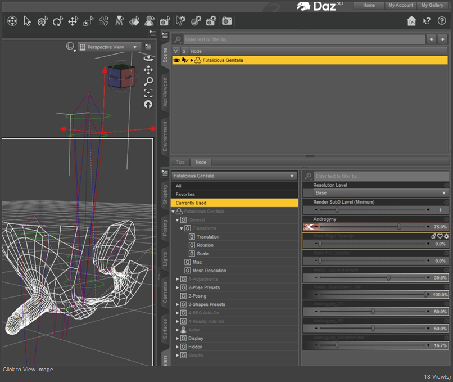
Task: Click the Reset view arrow control
Action: 148,105
